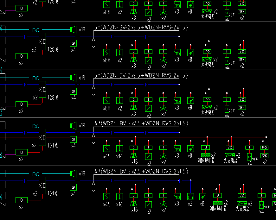Click the o module box above the x15 detector

[x=134, y=148]
